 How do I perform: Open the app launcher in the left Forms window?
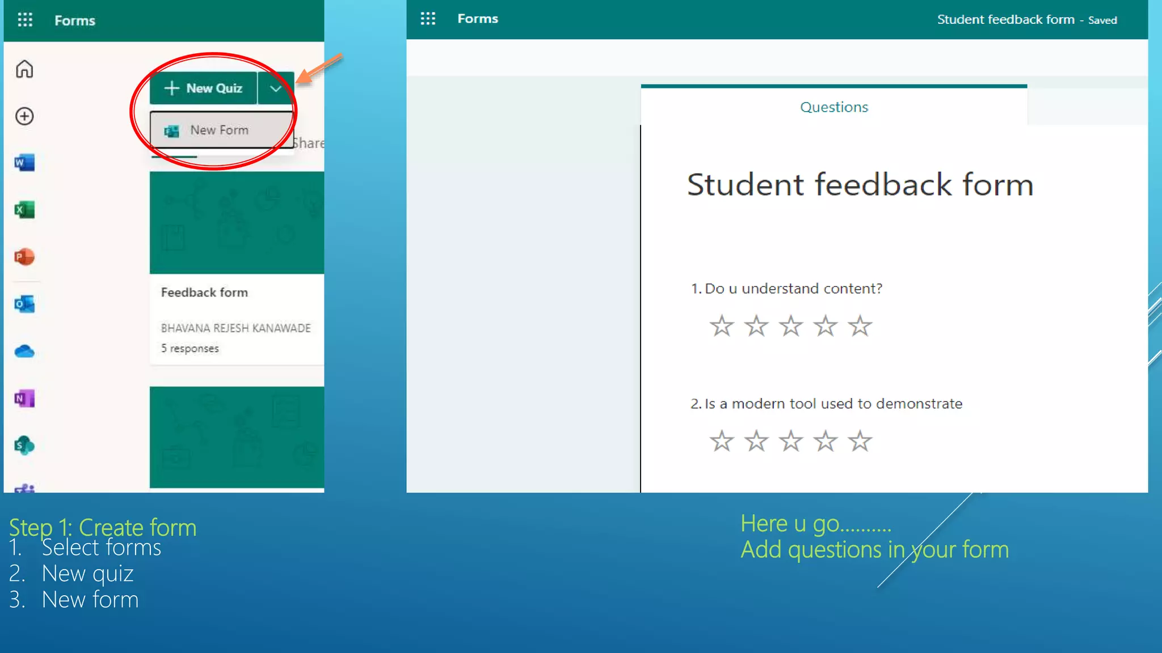pos(25,20)
